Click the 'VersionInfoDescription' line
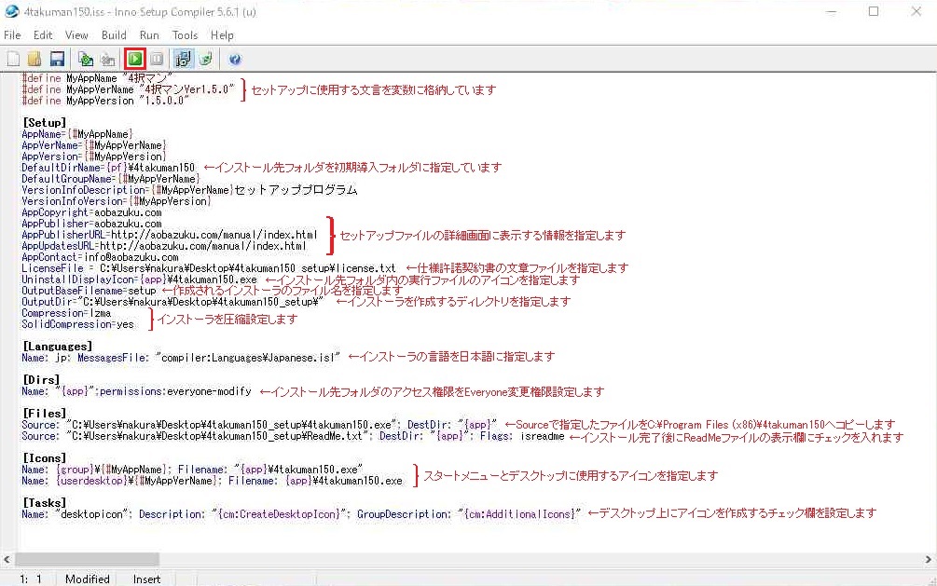Image resolution: width=937 pixels, height=586 pixels. [x=189, y=190]
